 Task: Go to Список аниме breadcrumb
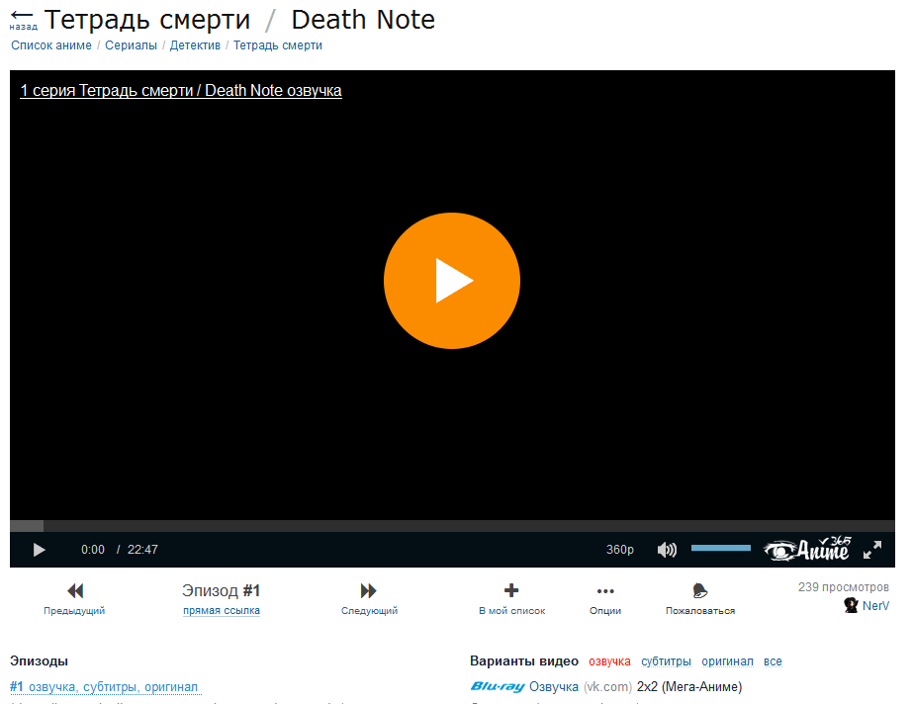(x=51, y=45)
